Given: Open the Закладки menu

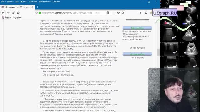Looking at the screenshot, I should click(x=33, y=2).
